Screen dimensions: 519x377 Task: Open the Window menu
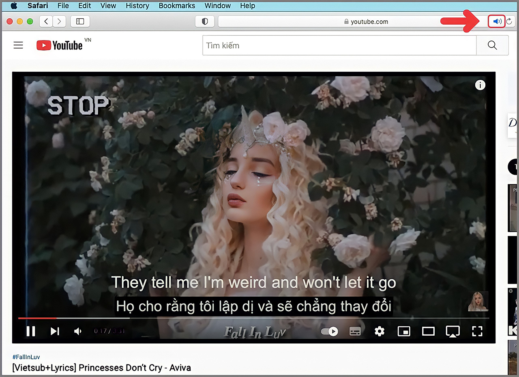218,6
